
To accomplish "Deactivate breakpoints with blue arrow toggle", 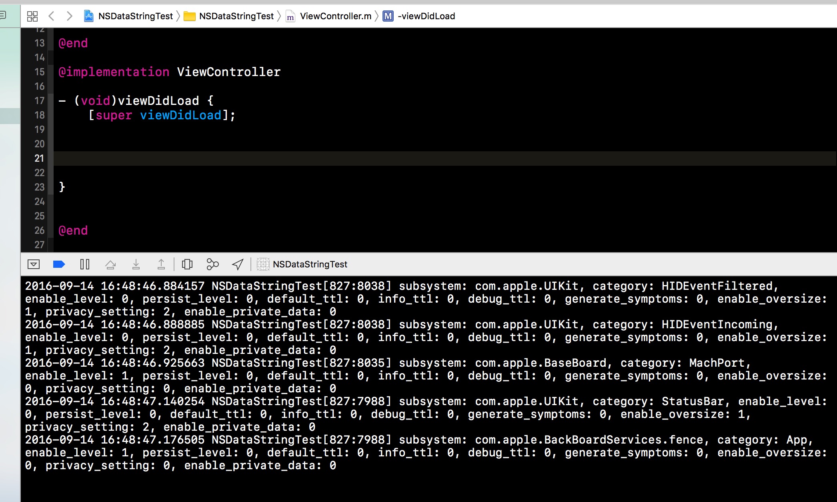I will coord(59,264).
